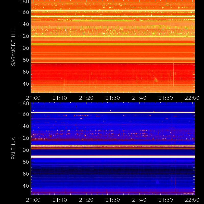
Task: Pick 60 on the Palehua frequency axis
Action: [26, 174]
